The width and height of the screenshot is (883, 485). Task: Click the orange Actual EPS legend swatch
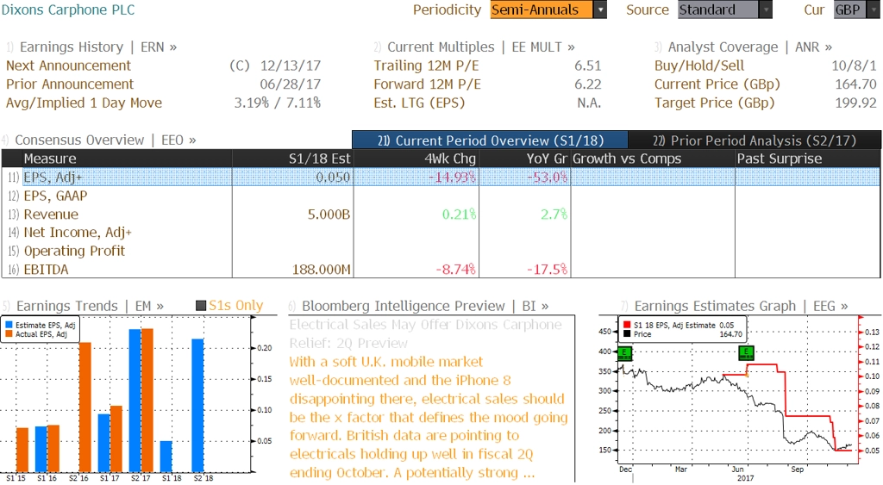(9, 334)
